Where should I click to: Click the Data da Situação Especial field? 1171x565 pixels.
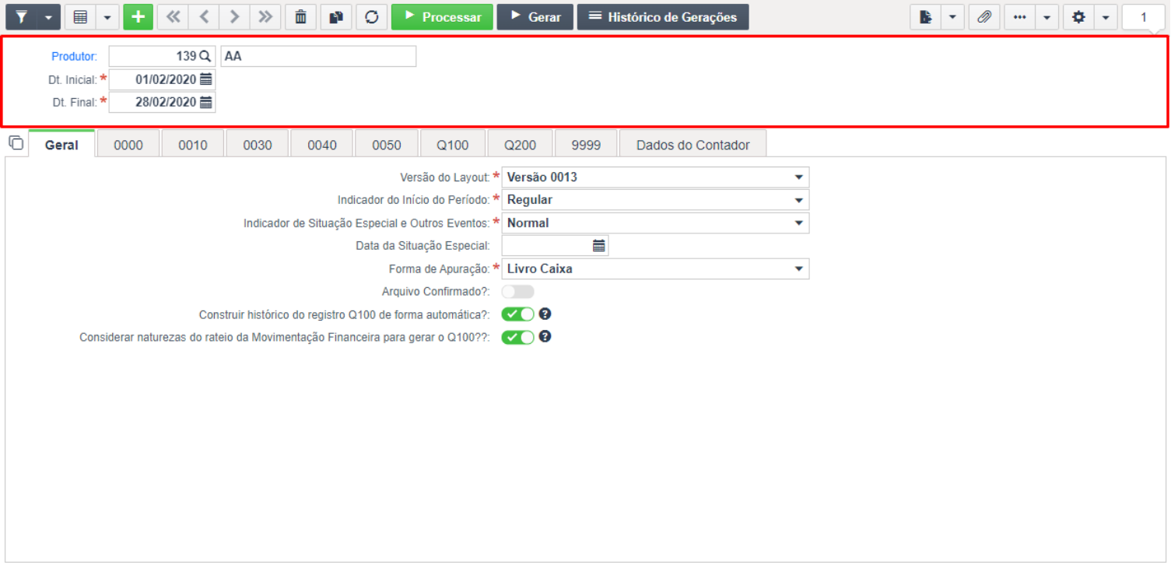click(x=555, y=246)
